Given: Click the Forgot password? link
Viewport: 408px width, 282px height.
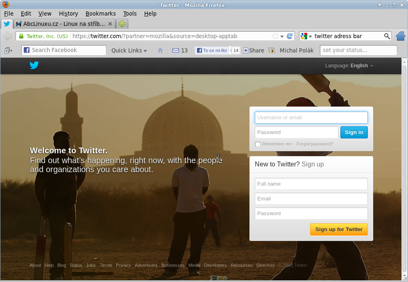Looking at the screenshot, I should pyautogui.click(x=315, y=144).
